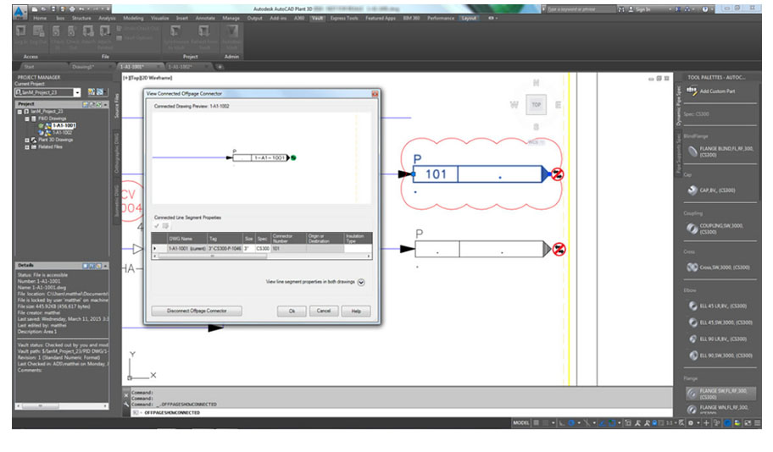Toggle MODEL space button in status bar
This screenshot has height=452, width=773.
pyautogui.click(x=521, y=423)
